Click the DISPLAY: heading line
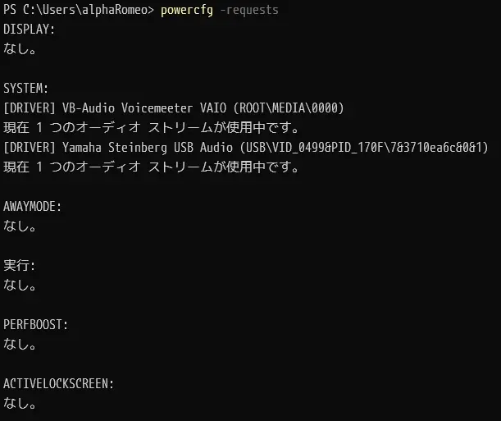The width and height of the screenshot is (501, 421). 29,29
